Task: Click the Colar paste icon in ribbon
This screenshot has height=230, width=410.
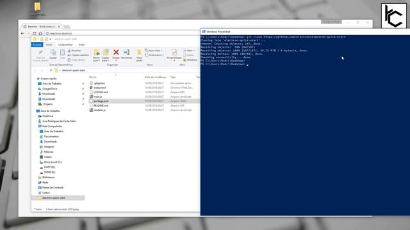Action: click(62, 52)
